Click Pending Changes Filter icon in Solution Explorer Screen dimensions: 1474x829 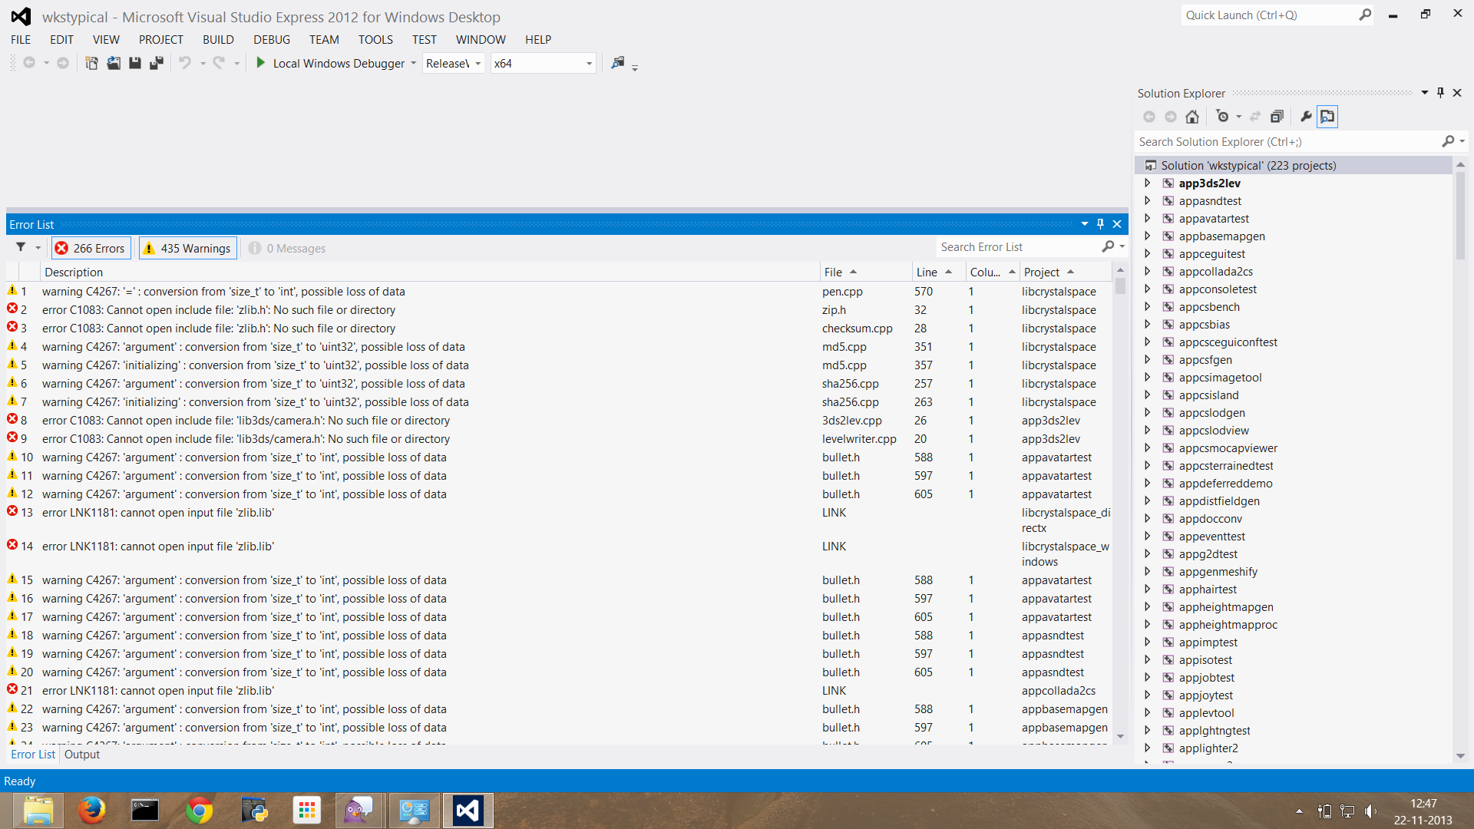click(x=1222, y=117)
